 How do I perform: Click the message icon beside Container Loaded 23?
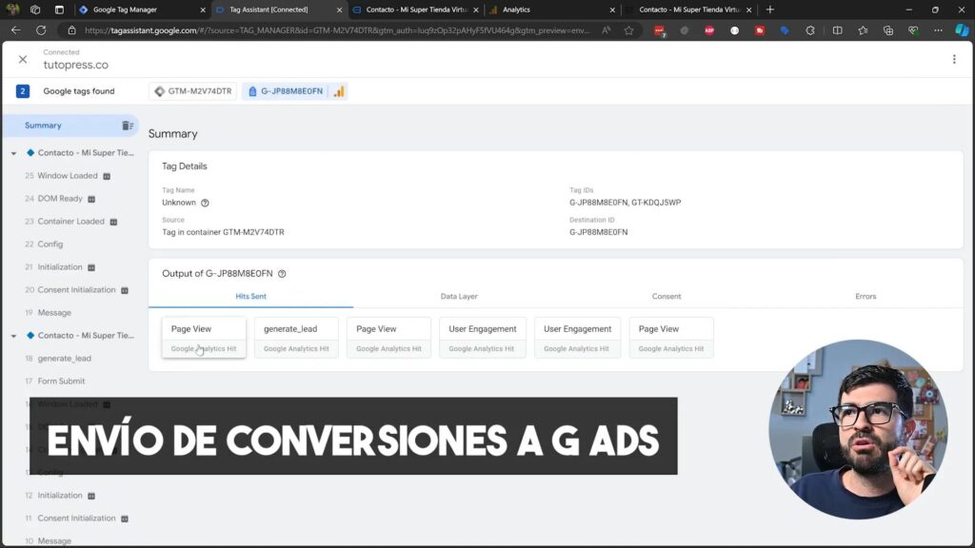click(114, 222)
